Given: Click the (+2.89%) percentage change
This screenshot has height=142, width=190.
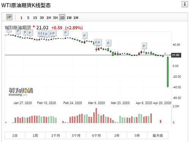Looking at the screenshot, I should pyautogui.click(x=74, y=28).
